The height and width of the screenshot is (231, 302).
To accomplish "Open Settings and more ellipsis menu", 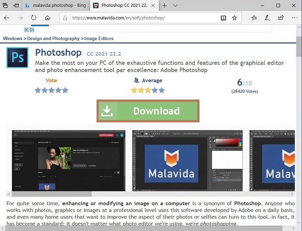I will [295, 18].
